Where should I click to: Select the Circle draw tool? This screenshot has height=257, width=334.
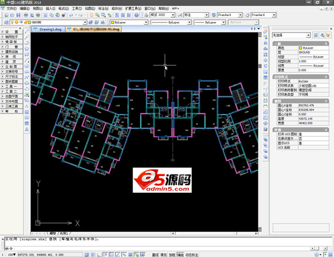point(27,66)
